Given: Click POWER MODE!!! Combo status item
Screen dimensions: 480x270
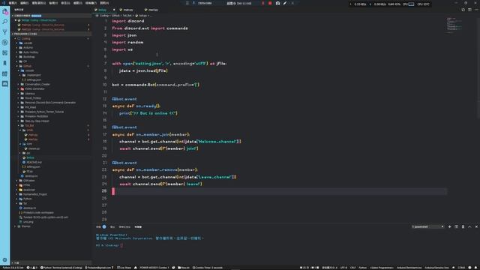Looking at the screenshot, I should [x=154, y=268].
